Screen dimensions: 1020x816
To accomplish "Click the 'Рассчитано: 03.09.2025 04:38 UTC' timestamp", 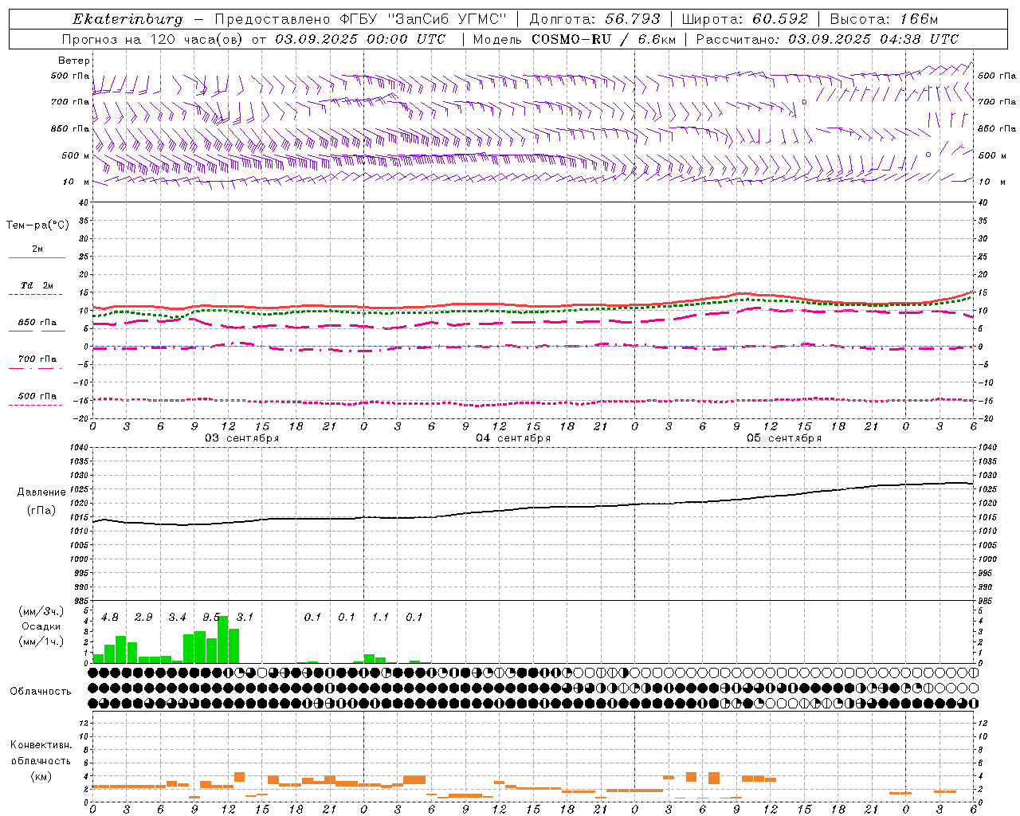I will (827, 39).
